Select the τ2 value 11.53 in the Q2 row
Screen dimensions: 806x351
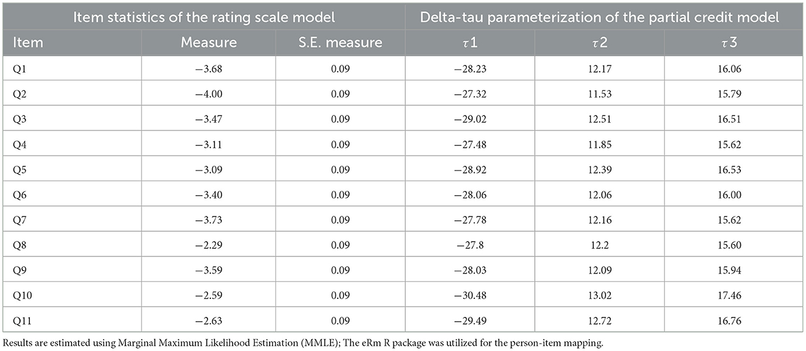click(x=599, y=94)
